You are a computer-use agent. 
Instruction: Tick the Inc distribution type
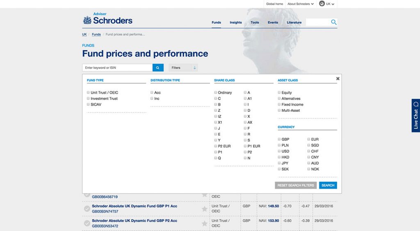152,98
